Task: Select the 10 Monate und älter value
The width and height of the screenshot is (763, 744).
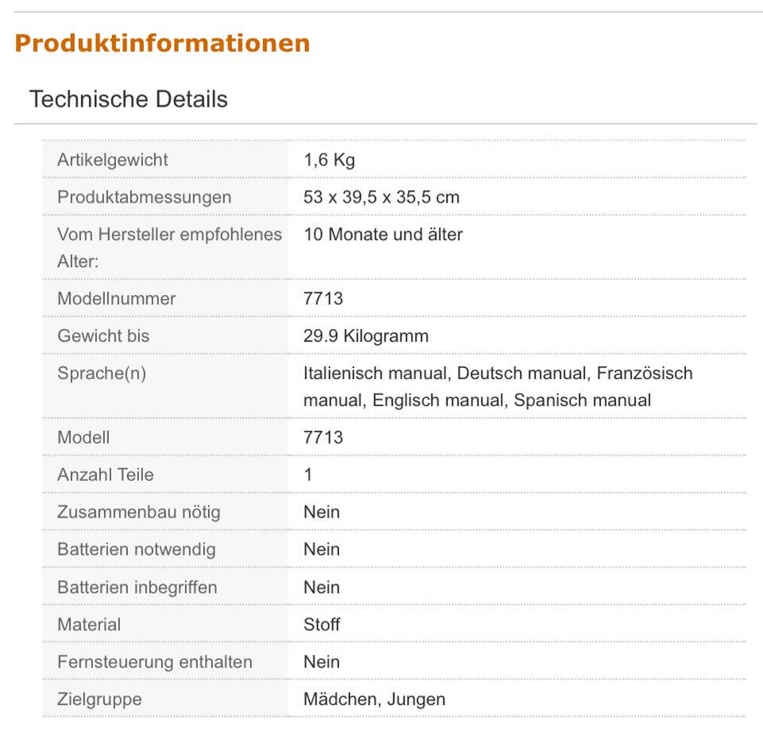Action: [382, 234]
